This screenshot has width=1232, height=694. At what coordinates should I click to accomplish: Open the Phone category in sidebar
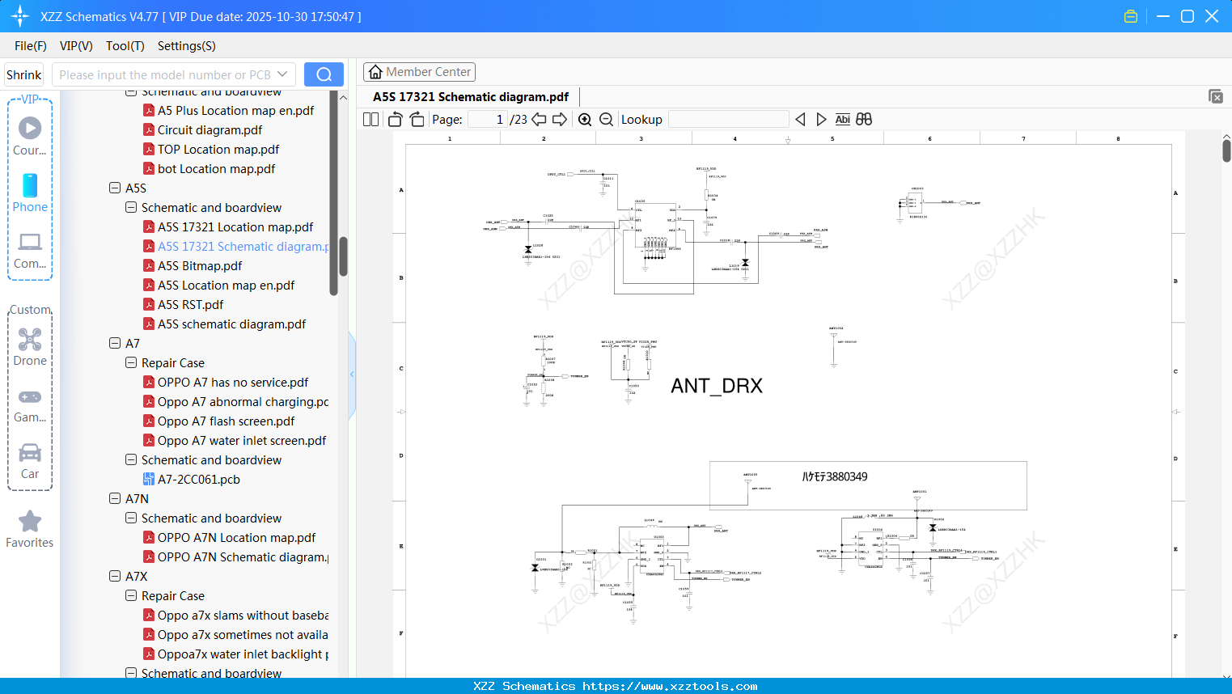point(30,193)
